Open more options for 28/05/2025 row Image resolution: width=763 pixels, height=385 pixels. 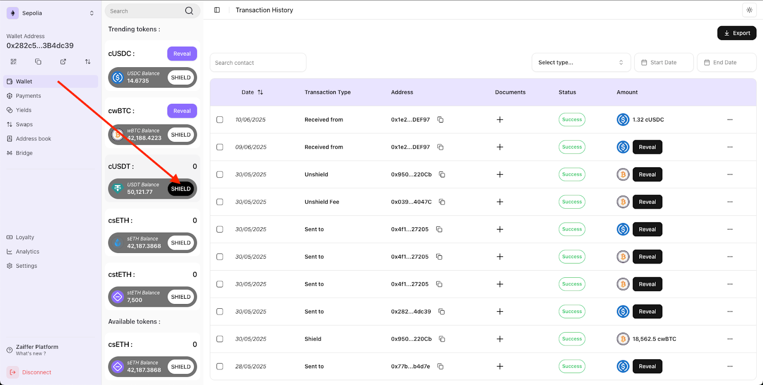tap(730, 366)
